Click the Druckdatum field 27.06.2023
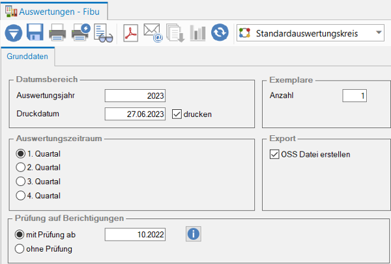The width and height of the screenshot is (391, 264). click(135, 114)
